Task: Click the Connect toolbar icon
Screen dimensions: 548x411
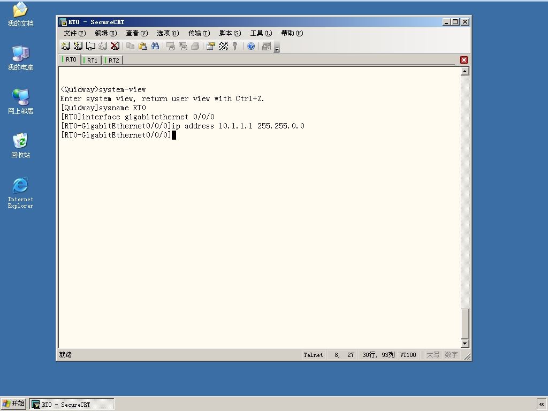Action: coord(66,46)
